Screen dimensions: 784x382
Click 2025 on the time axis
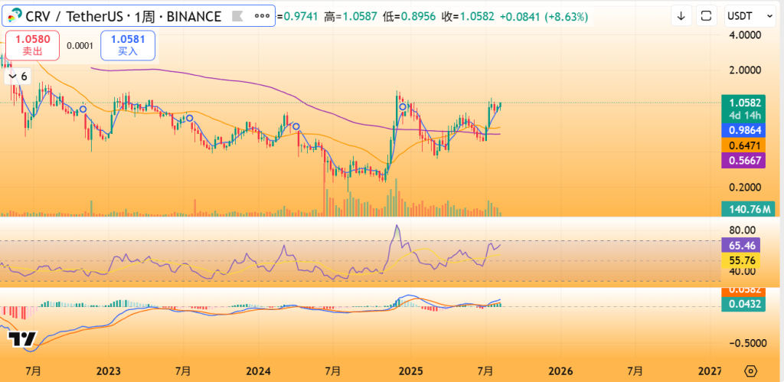(x=410, y=371)
